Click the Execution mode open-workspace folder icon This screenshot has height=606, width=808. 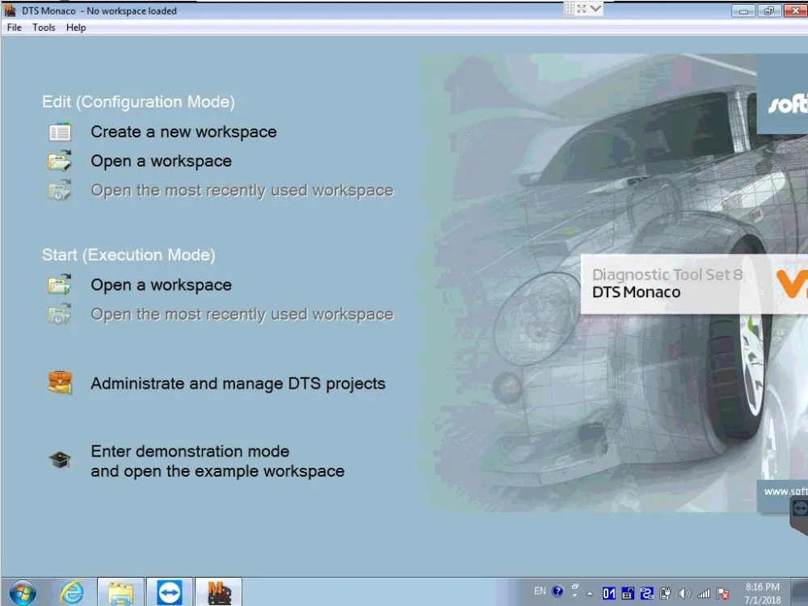point(60,284)
